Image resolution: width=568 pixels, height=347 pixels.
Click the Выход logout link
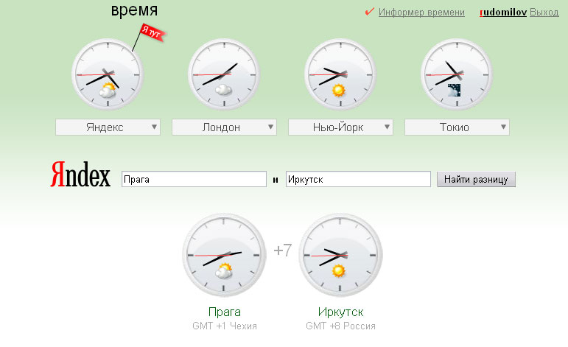pos(544,13)
